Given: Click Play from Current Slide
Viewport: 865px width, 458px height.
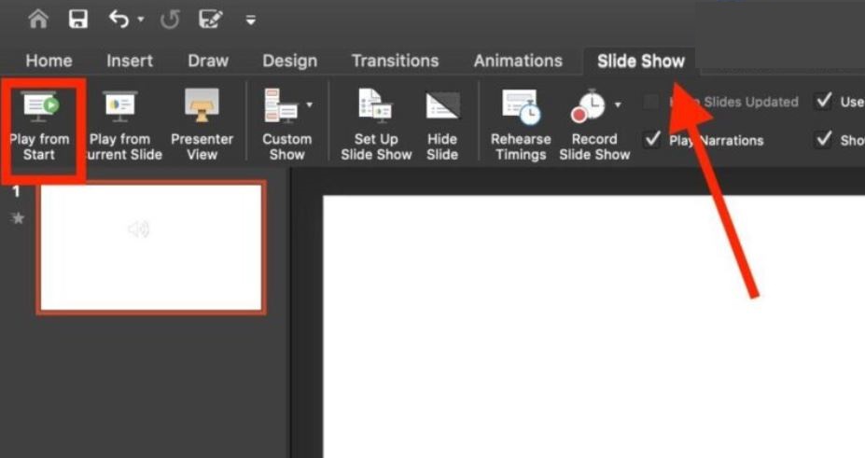Looking at the screenshot, I should coord(120,127).
